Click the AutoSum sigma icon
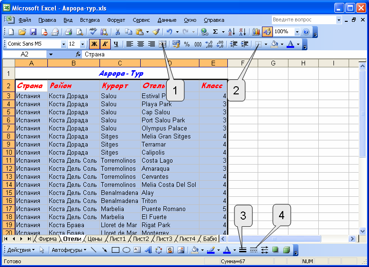The height and width of the screenshot is (267, 369). 215,32
